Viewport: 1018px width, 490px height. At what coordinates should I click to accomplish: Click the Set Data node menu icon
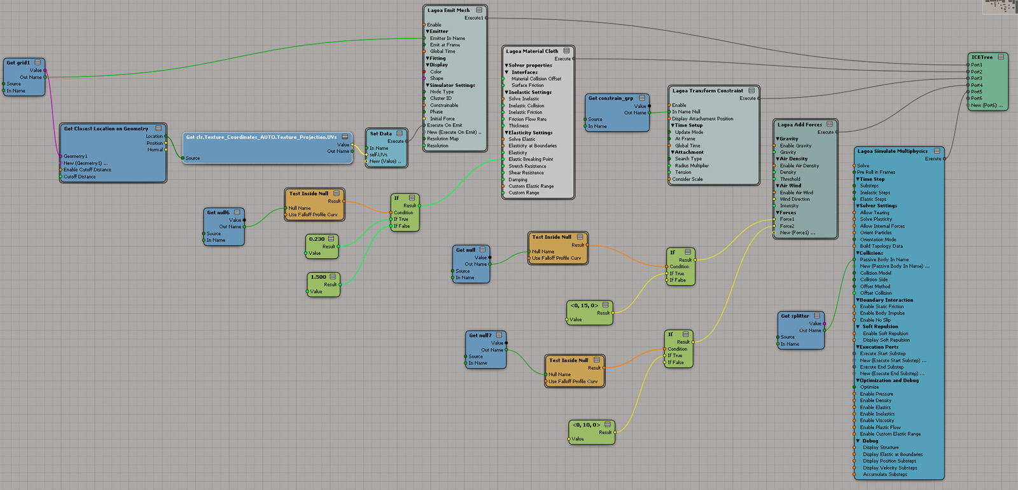[x=400, y=133]
